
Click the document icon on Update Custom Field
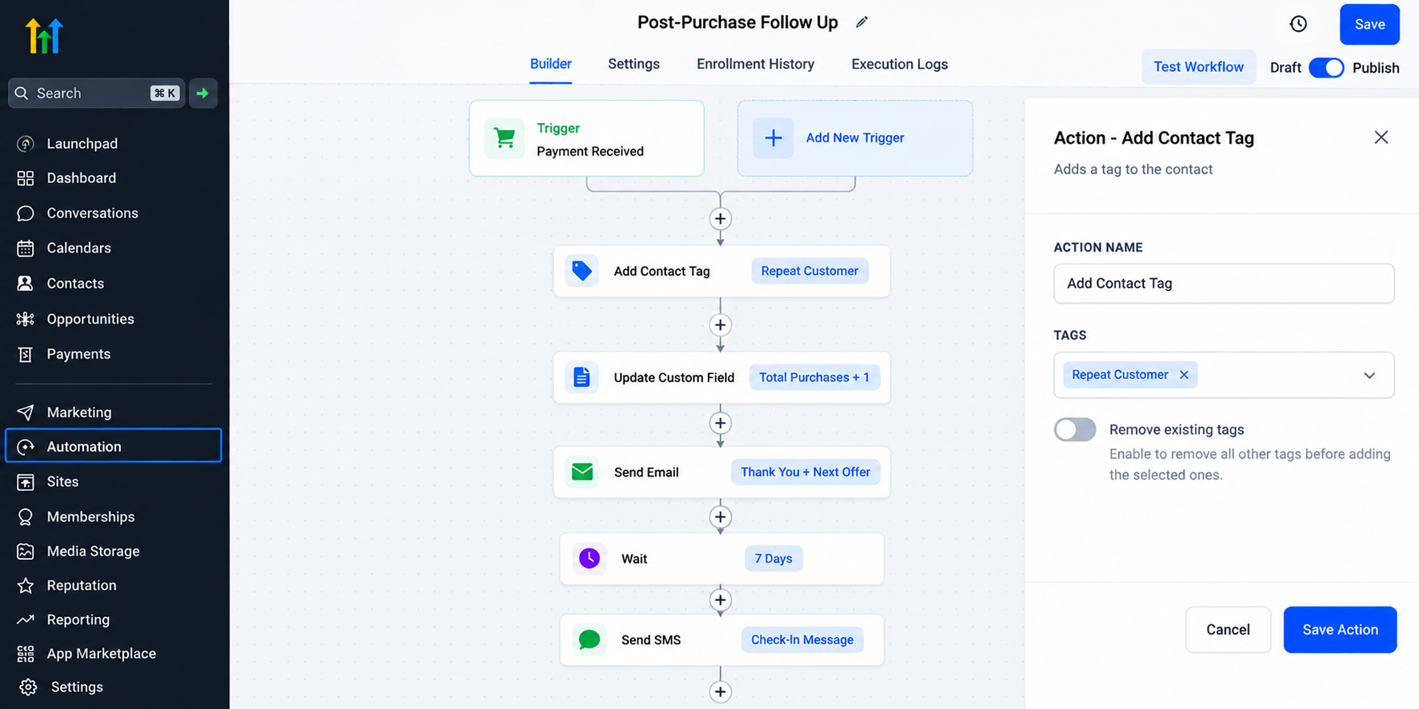582,377
